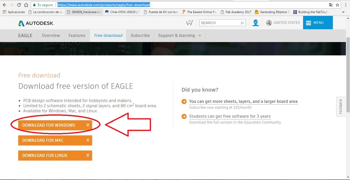
Task: Click the DOWNLOAD FOR MAC button
Action: click(55, 140)
